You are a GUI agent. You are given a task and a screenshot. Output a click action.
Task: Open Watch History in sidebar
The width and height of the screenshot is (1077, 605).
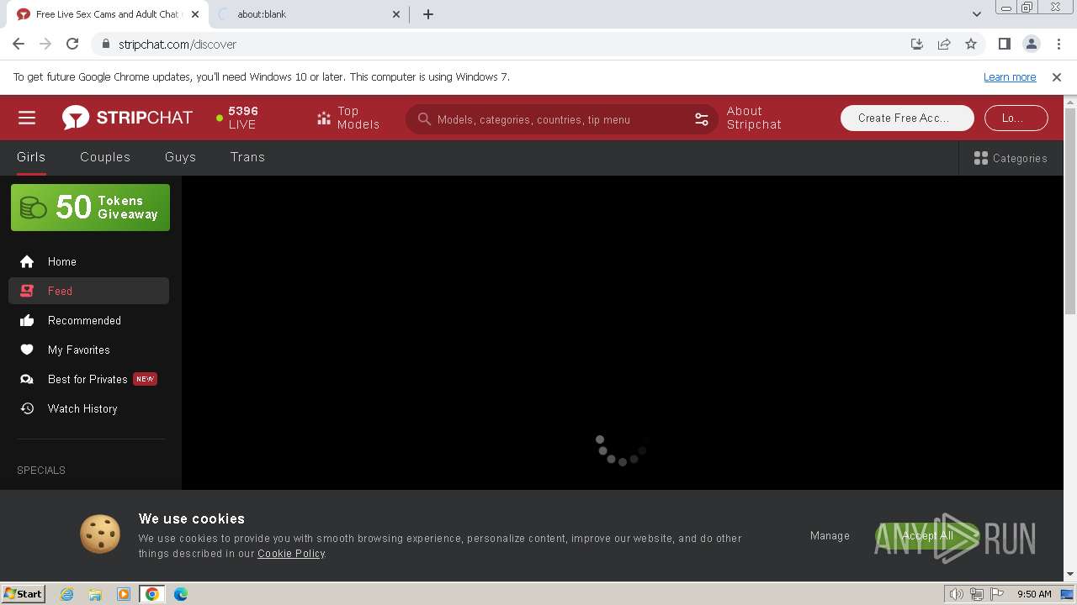coord(88,408)
